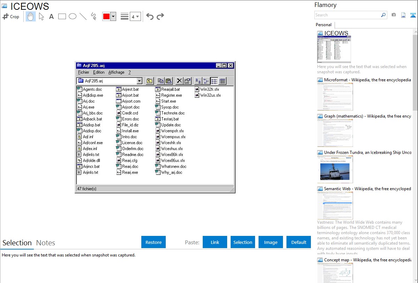Open the ICEOWS snapshot thumbnail
Screen dimensions: 418x283
pyautogui.click(x=334, y=49)
